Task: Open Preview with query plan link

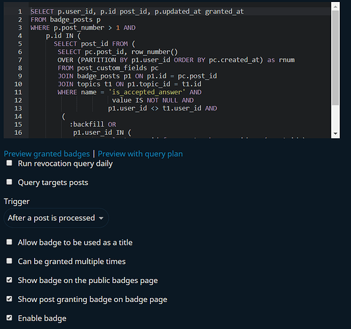Action: point(140,154)
